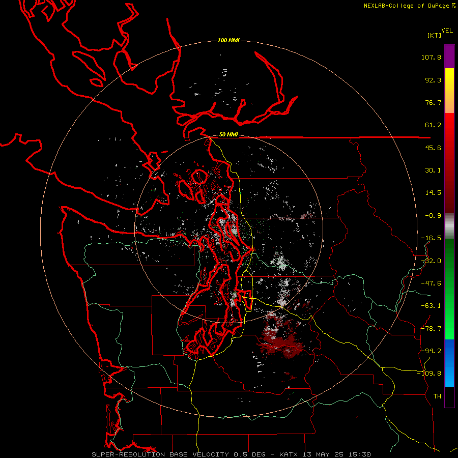Click the 50 NMI range ring label
The width and height of the screenshot is (458, 458).
[x=228, y=135]
